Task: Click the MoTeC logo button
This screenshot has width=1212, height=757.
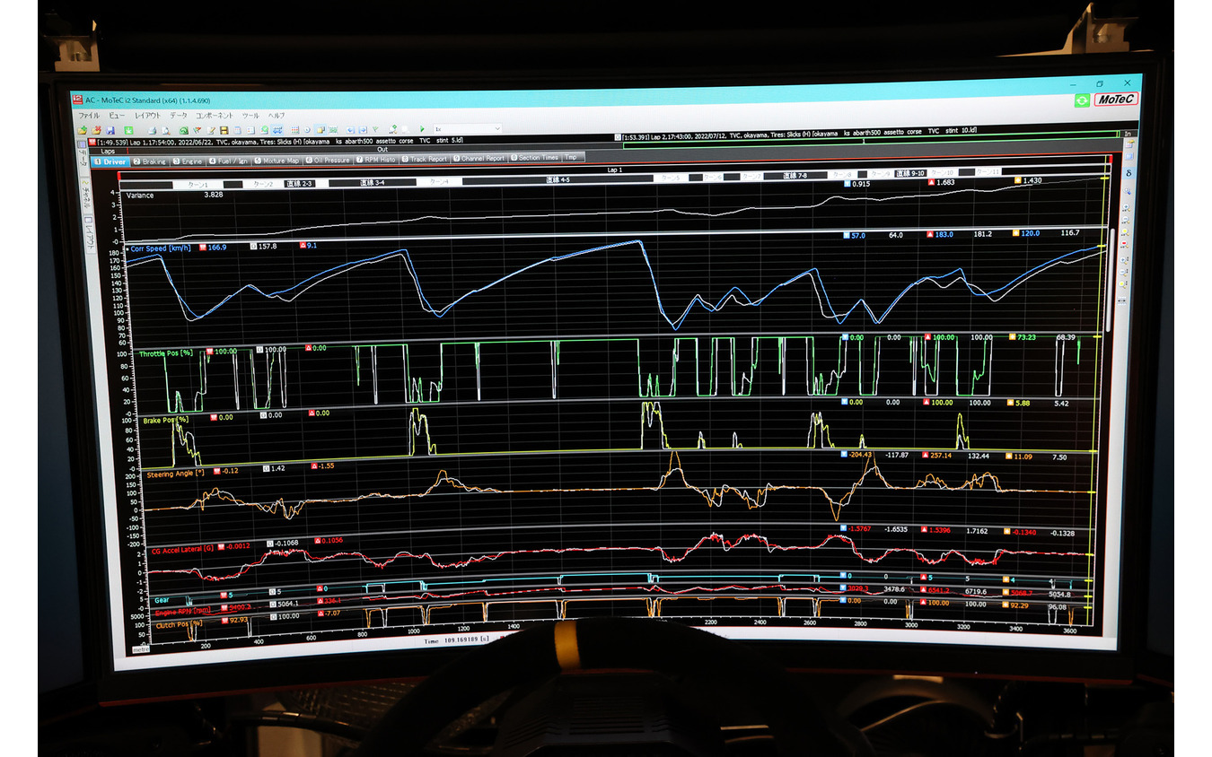Action: (1116, 100)
